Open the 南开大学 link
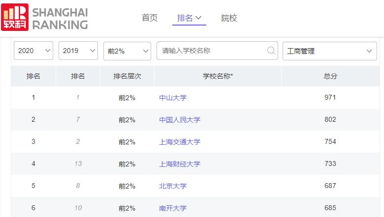Screen dimensions: 384x217 click(173, 208)
